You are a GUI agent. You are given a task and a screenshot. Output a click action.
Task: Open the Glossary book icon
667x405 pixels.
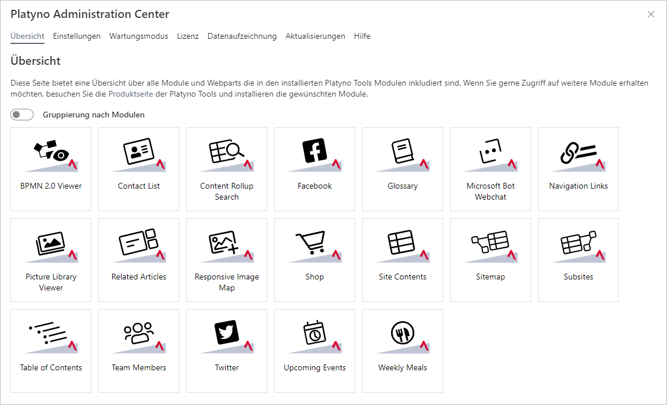pyautogui.click(x=403, y=154)
